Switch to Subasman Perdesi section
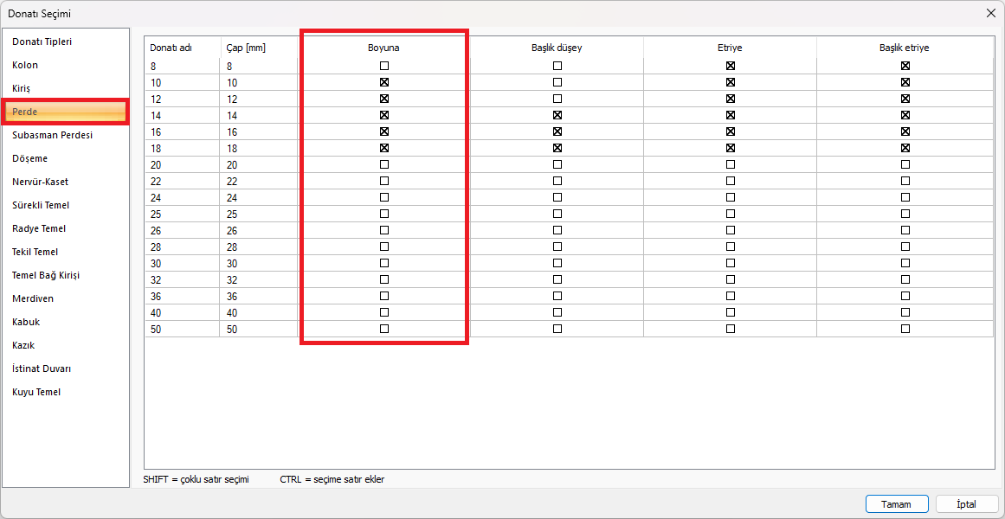This screenshot has width=1005, height=519. (x=52, y=135)
